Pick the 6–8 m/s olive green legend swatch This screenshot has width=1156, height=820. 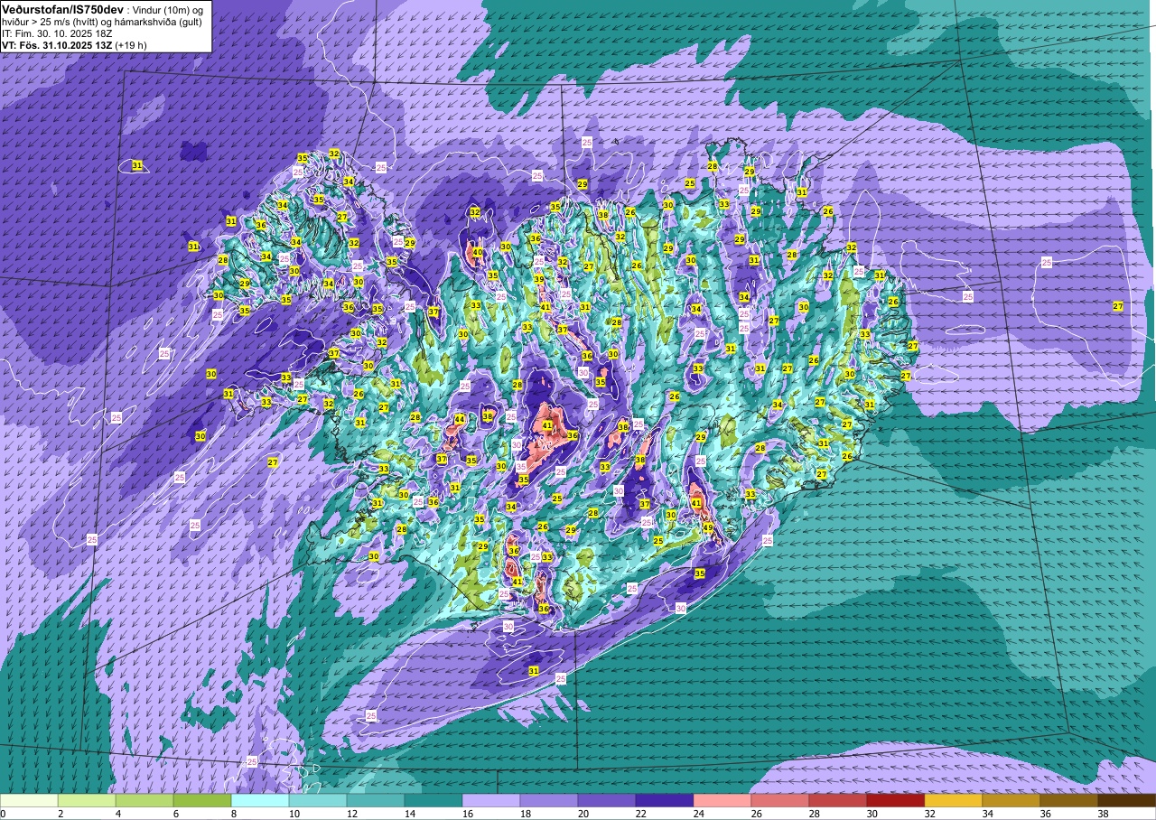coord(202,800)
